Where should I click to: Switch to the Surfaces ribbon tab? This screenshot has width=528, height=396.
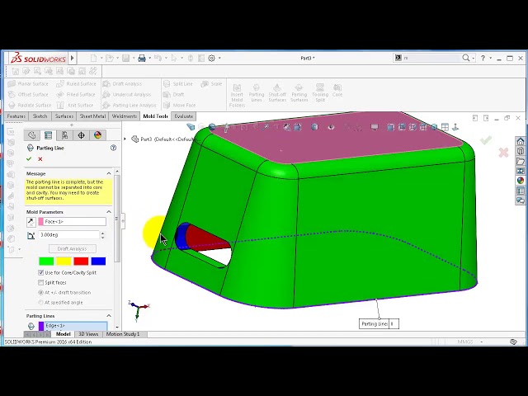point(64,116)
